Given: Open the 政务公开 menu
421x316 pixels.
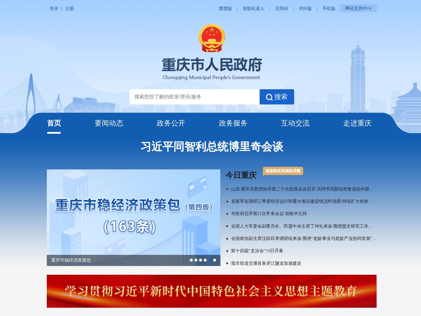Looking at the screenshot, I should 171,123.
